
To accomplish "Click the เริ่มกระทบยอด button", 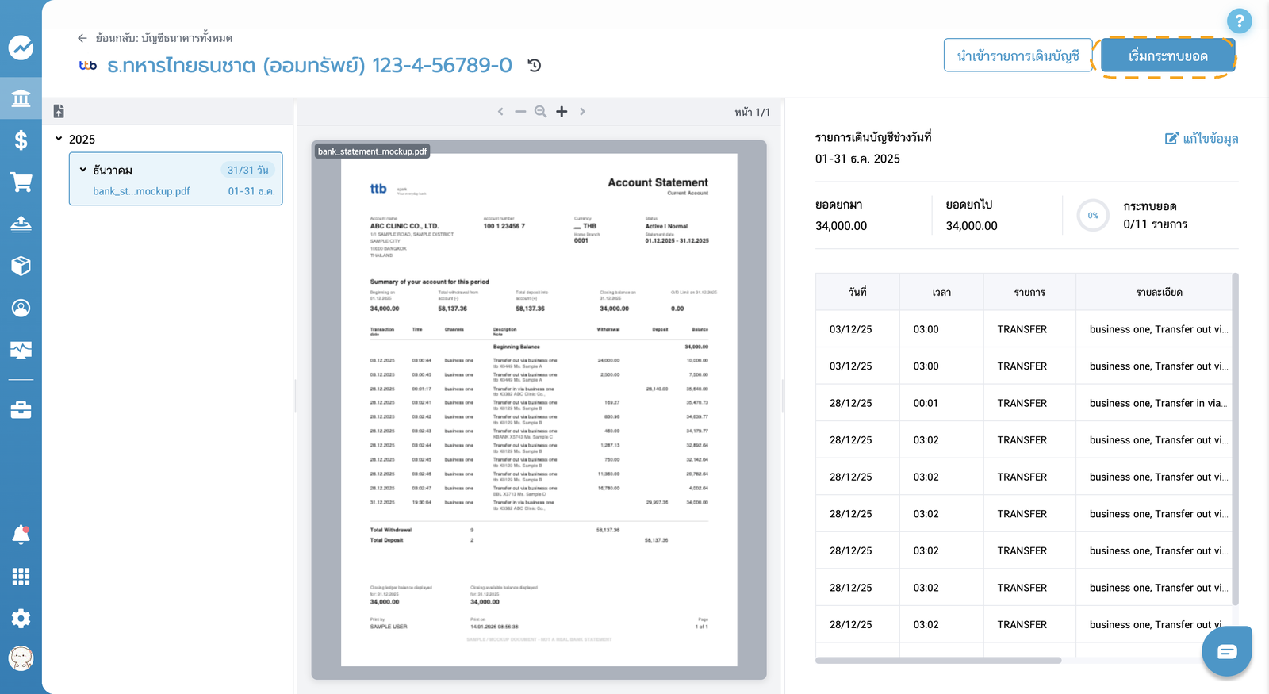I will (1168, 56).
